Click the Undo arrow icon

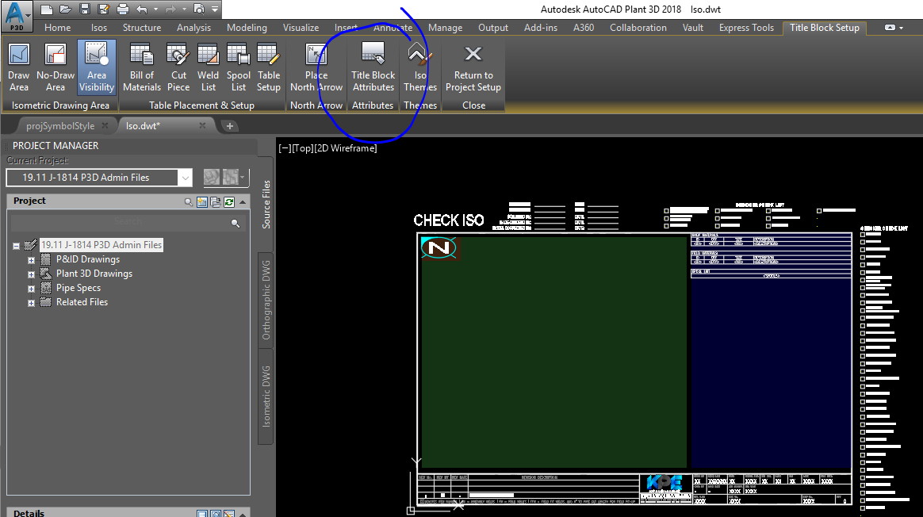click(x=142, y=10)
